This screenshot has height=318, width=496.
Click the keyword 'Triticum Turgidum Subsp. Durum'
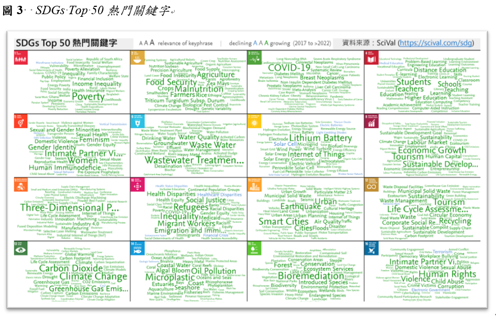click(x=185, y=100)
